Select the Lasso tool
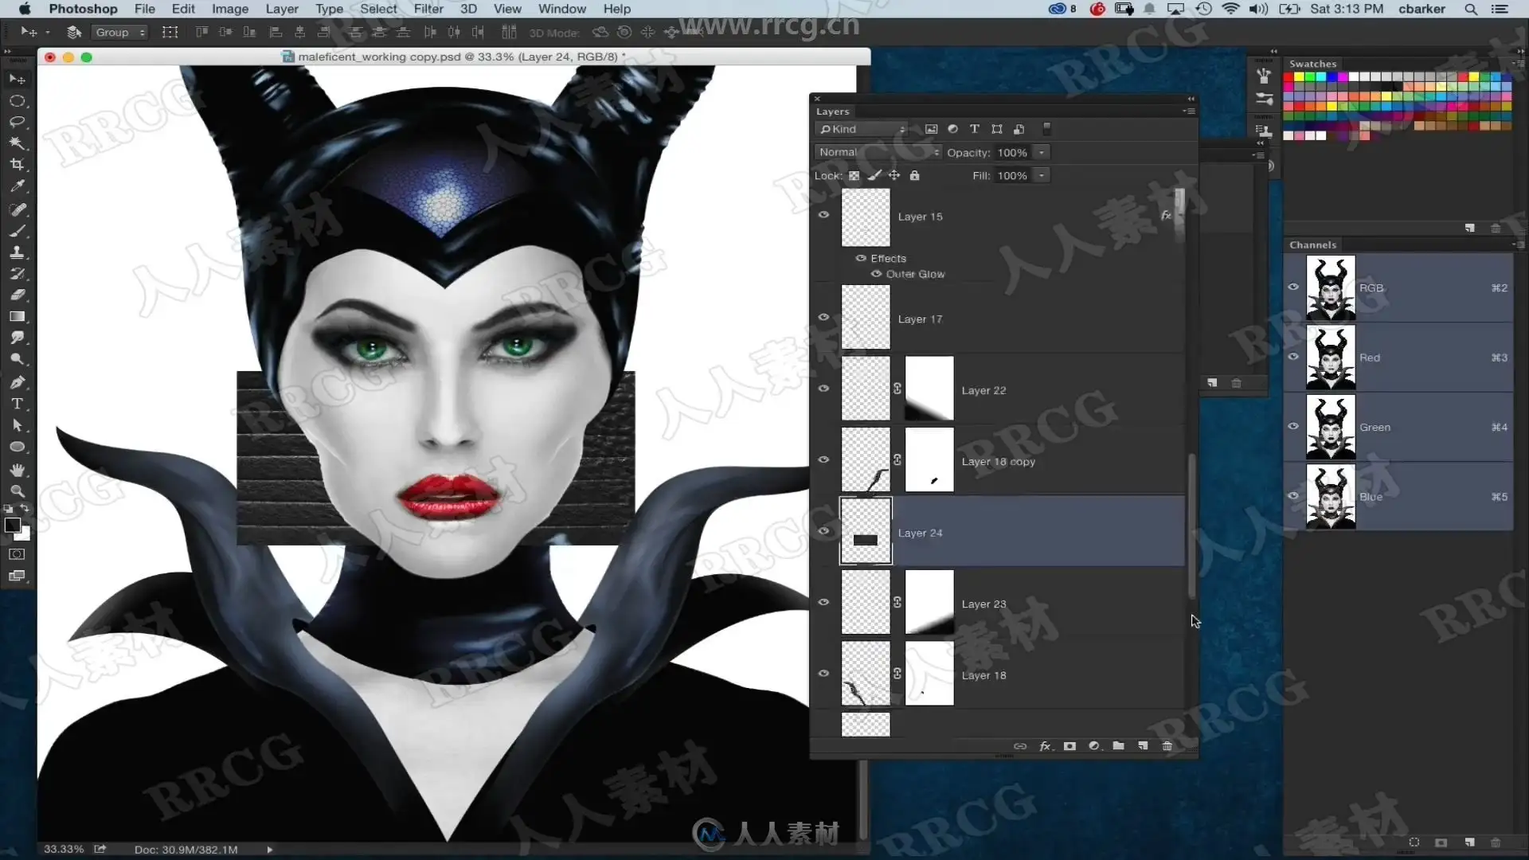Screen dimensions: 1529x860 [18, 122]
